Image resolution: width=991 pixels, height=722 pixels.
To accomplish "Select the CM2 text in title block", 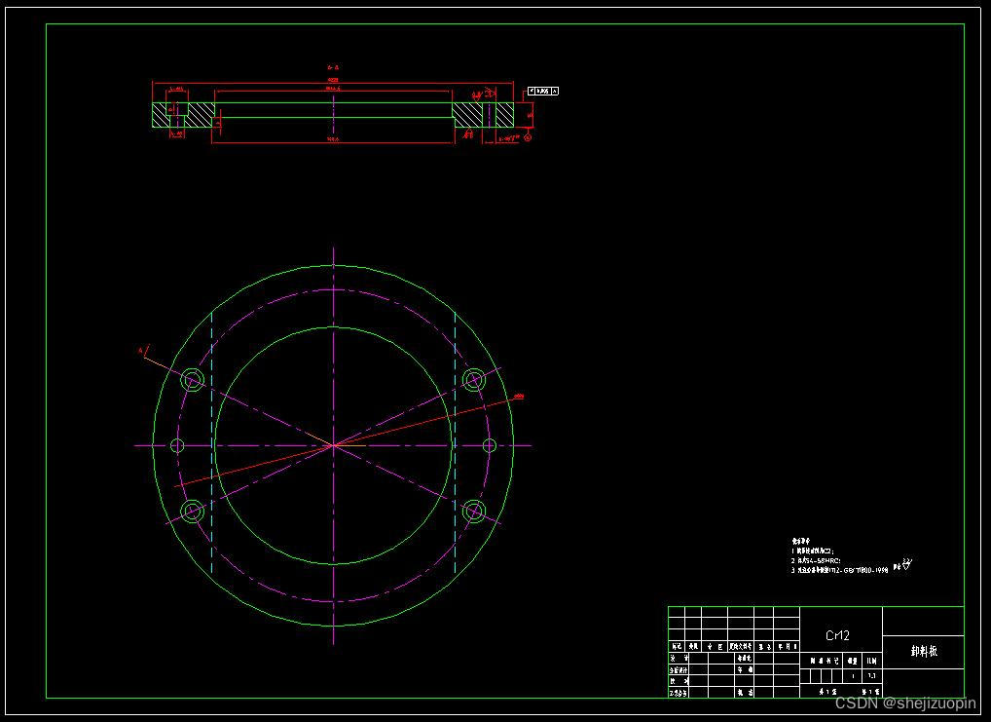I will click(837, 635).
